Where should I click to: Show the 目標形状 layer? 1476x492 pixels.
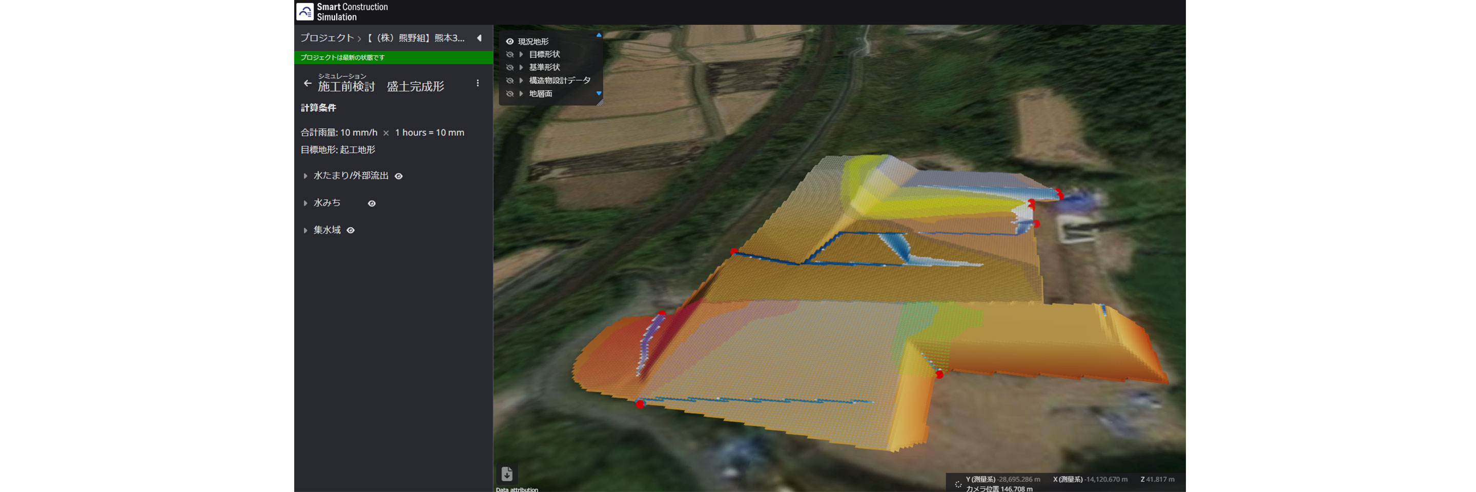(509, 54)
